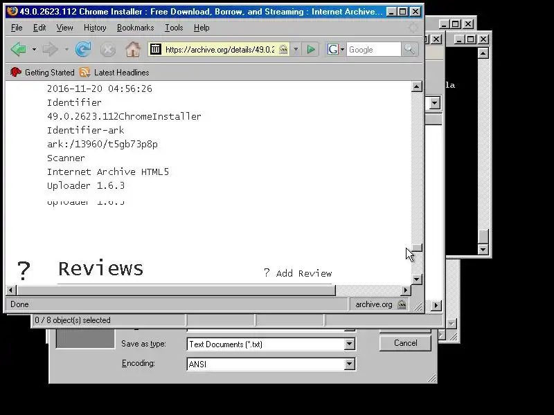Open the Edit menu
This screenshot has height=415, width=554.
39,28
